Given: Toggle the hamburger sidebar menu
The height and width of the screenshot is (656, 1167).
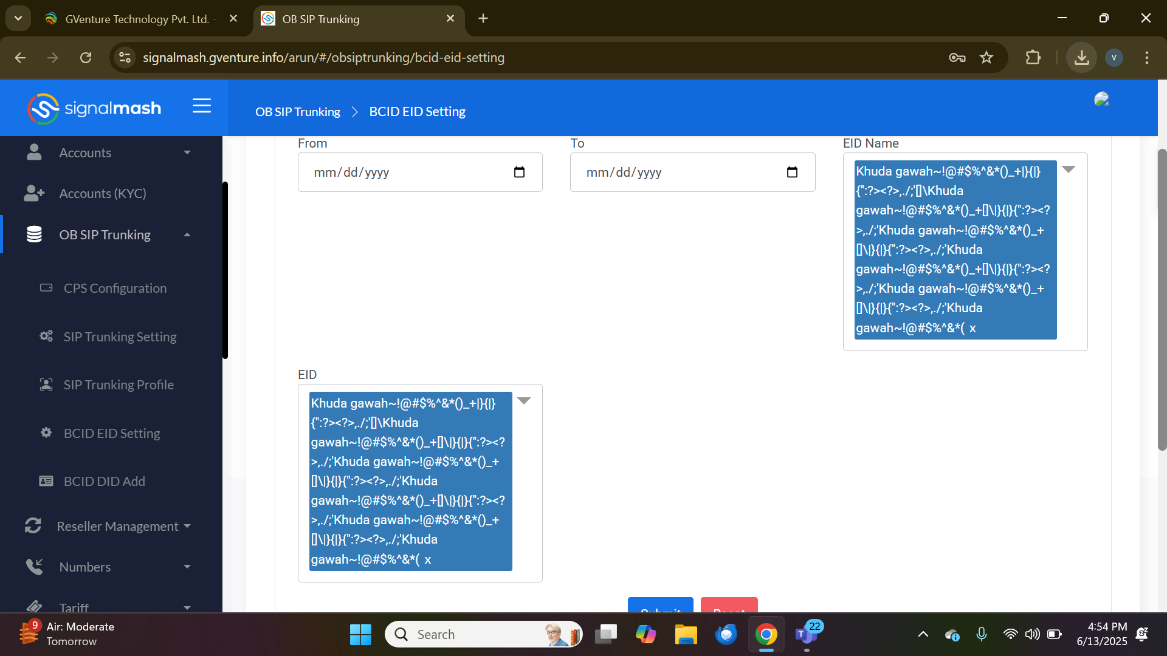Looking at the screenshot, I should pyautogui.click(x=202, y=106).
